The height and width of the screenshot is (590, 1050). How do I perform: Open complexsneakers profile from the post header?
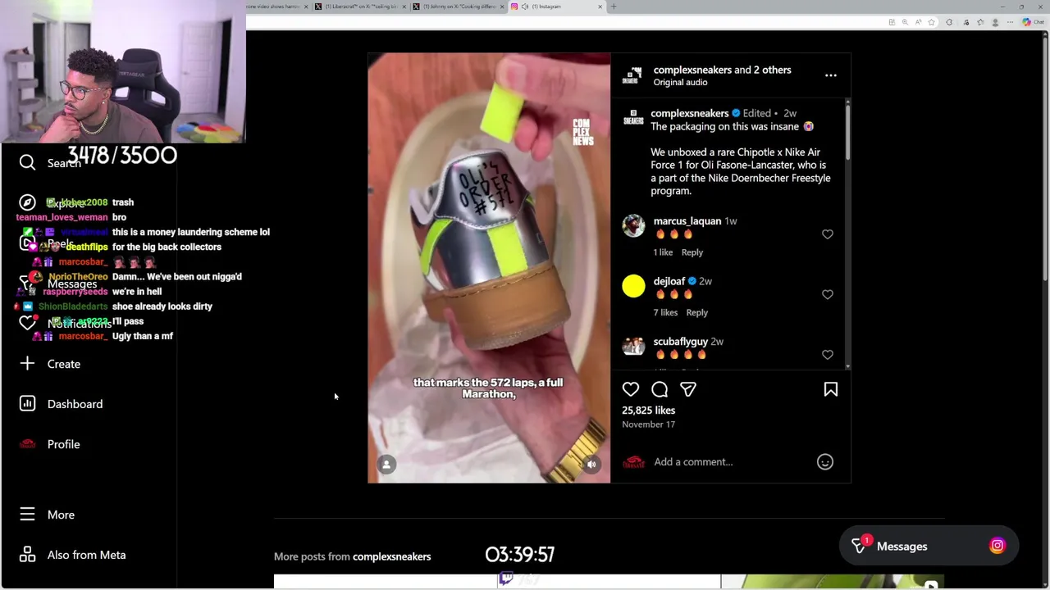[692, 70]
